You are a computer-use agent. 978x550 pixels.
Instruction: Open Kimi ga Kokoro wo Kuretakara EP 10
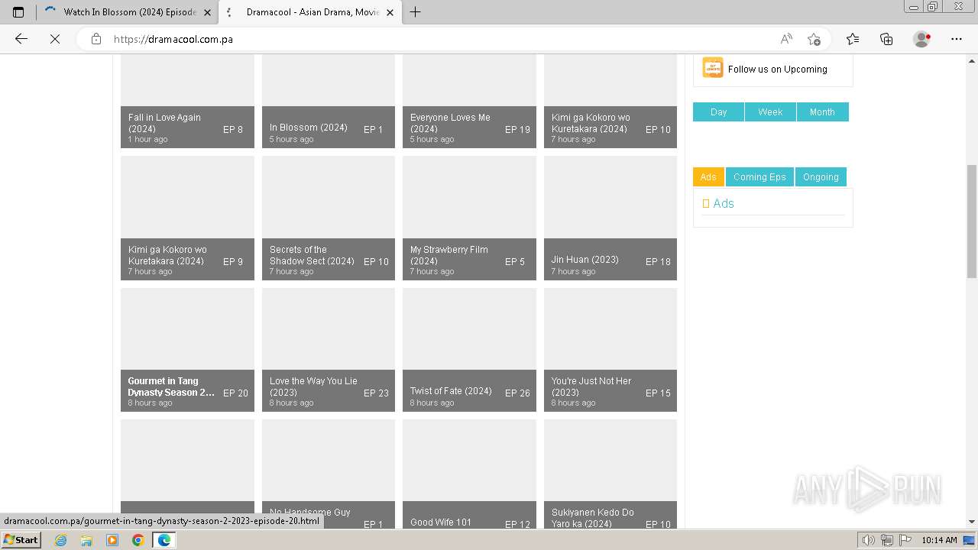tap(610, 102)
